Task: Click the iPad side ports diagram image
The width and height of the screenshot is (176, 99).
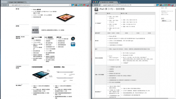Action: click(x=65, y=76)
